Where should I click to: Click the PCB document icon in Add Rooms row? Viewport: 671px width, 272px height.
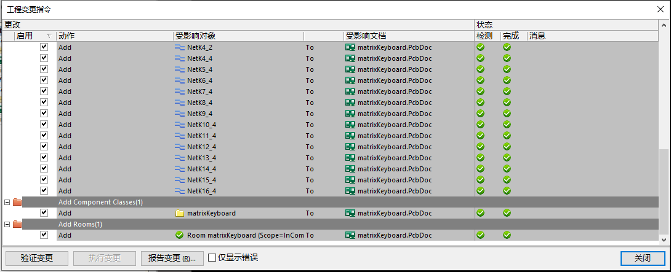[x=350, y=235]
